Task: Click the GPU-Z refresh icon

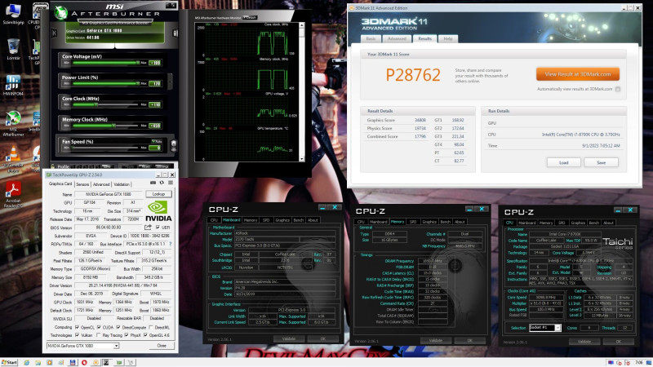Action: click(x=162, y=183)
